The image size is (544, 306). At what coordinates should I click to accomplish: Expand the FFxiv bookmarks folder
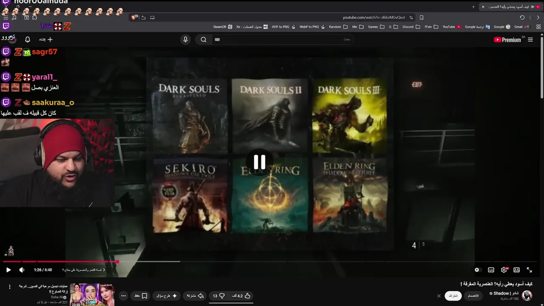tap(431, 27)
